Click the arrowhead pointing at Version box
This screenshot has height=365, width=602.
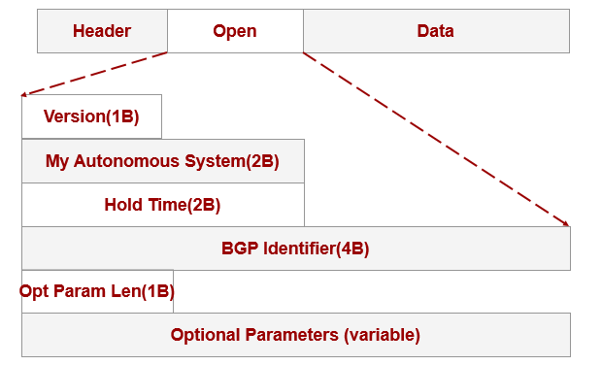point(23,94)
